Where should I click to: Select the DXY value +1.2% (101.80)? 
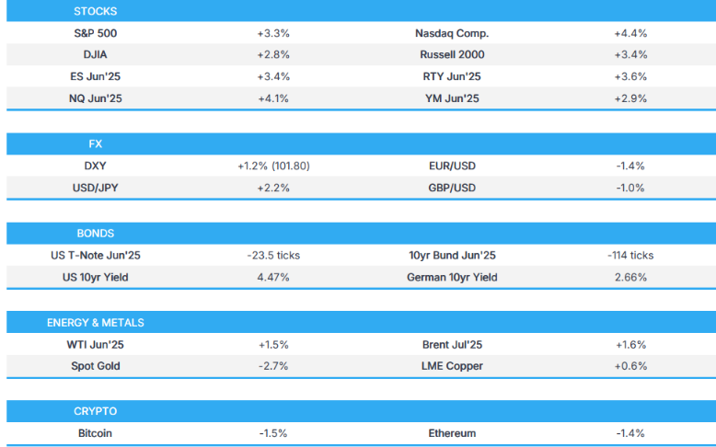coord(273,166)
